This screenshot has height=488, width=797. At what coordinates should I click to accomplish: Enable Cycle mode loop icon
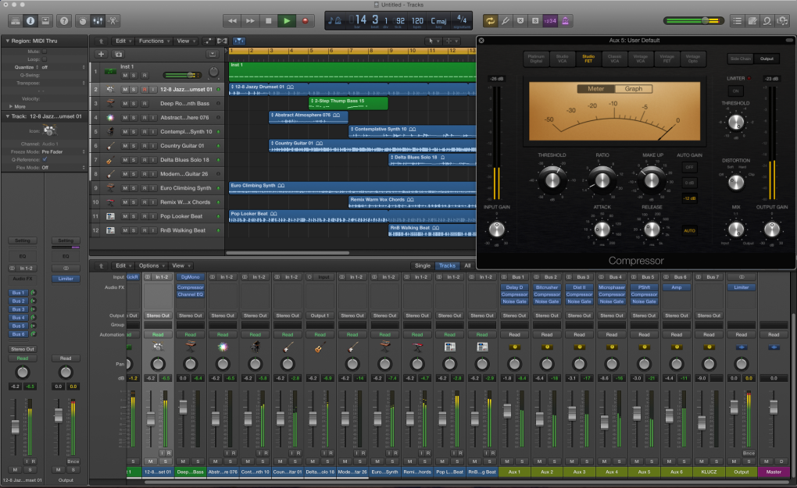pyautogui.click(x=490, y=21)
